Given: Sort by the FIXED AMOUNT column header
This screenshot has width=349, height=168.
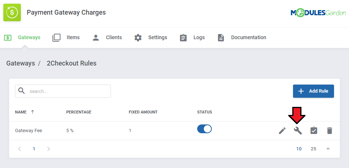Looking at the screenshot, I should coord(143,112).
